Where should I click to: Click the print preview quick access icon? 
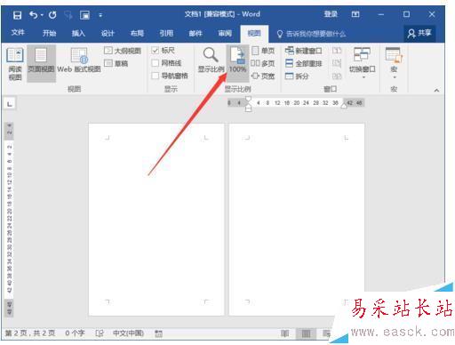coord(84,15)
